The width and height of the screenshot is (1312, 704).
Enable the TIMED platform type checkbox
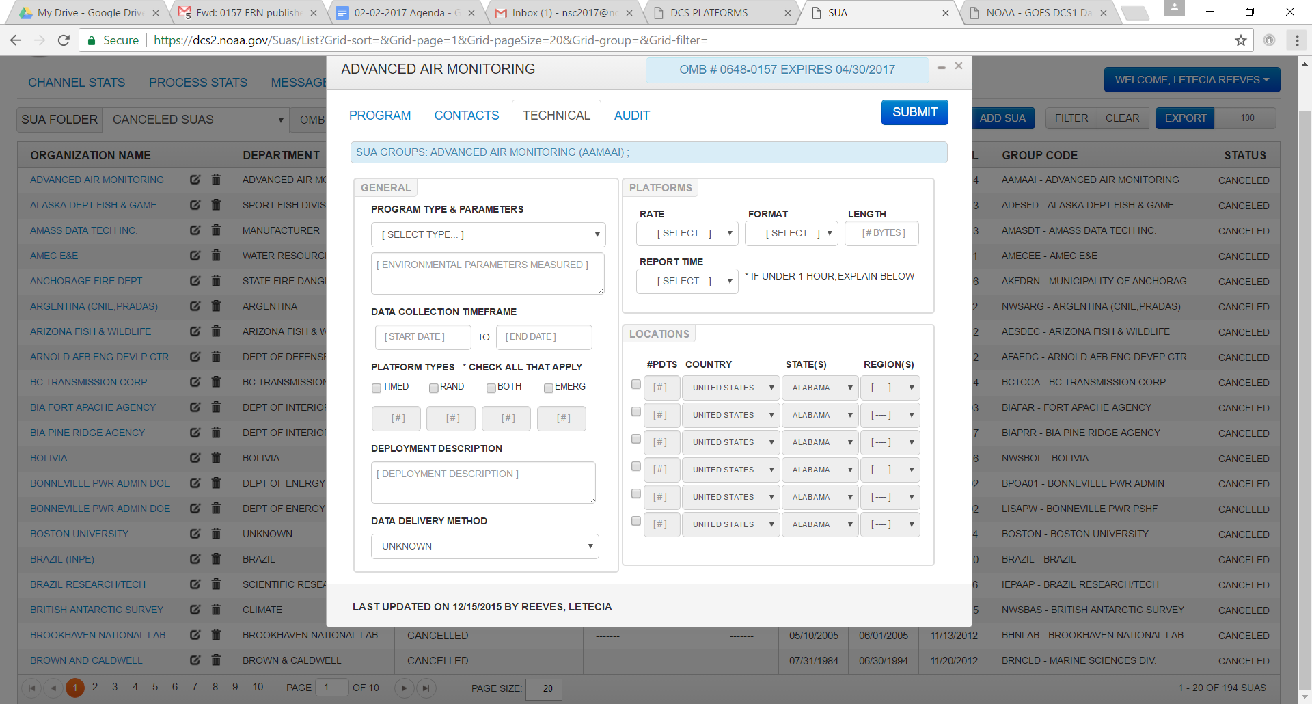coord(377,388)
